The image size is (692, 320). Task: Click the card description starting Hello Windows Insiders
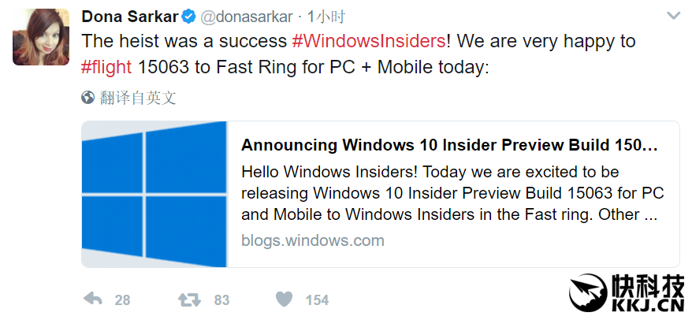[x=449, y=193]
